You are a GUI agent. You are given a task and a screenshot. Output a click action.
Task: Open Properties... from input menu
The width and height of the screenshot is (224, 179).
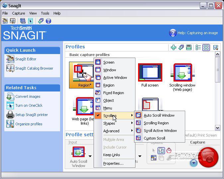click(114, 163)
